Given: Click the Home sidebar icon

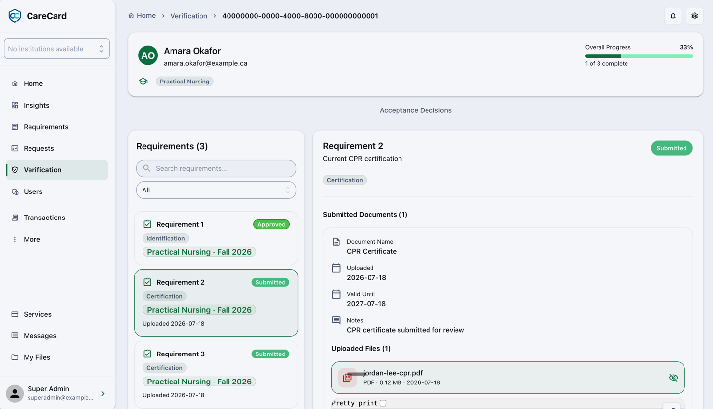Looking at the screenshot, I should [15, 83].
